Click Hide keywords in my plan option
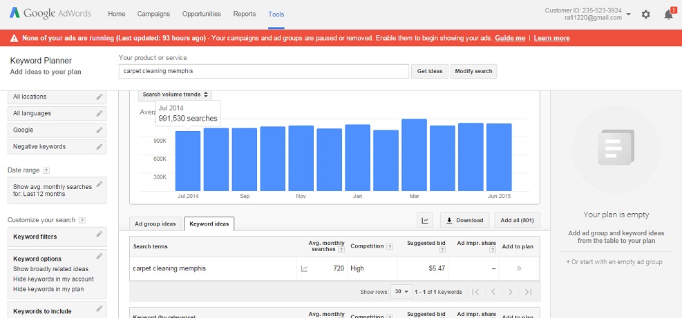 point(48,289)
